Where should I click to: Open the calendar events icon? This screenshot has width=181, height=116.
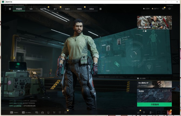pyautogui.click(x=66, y=113)
